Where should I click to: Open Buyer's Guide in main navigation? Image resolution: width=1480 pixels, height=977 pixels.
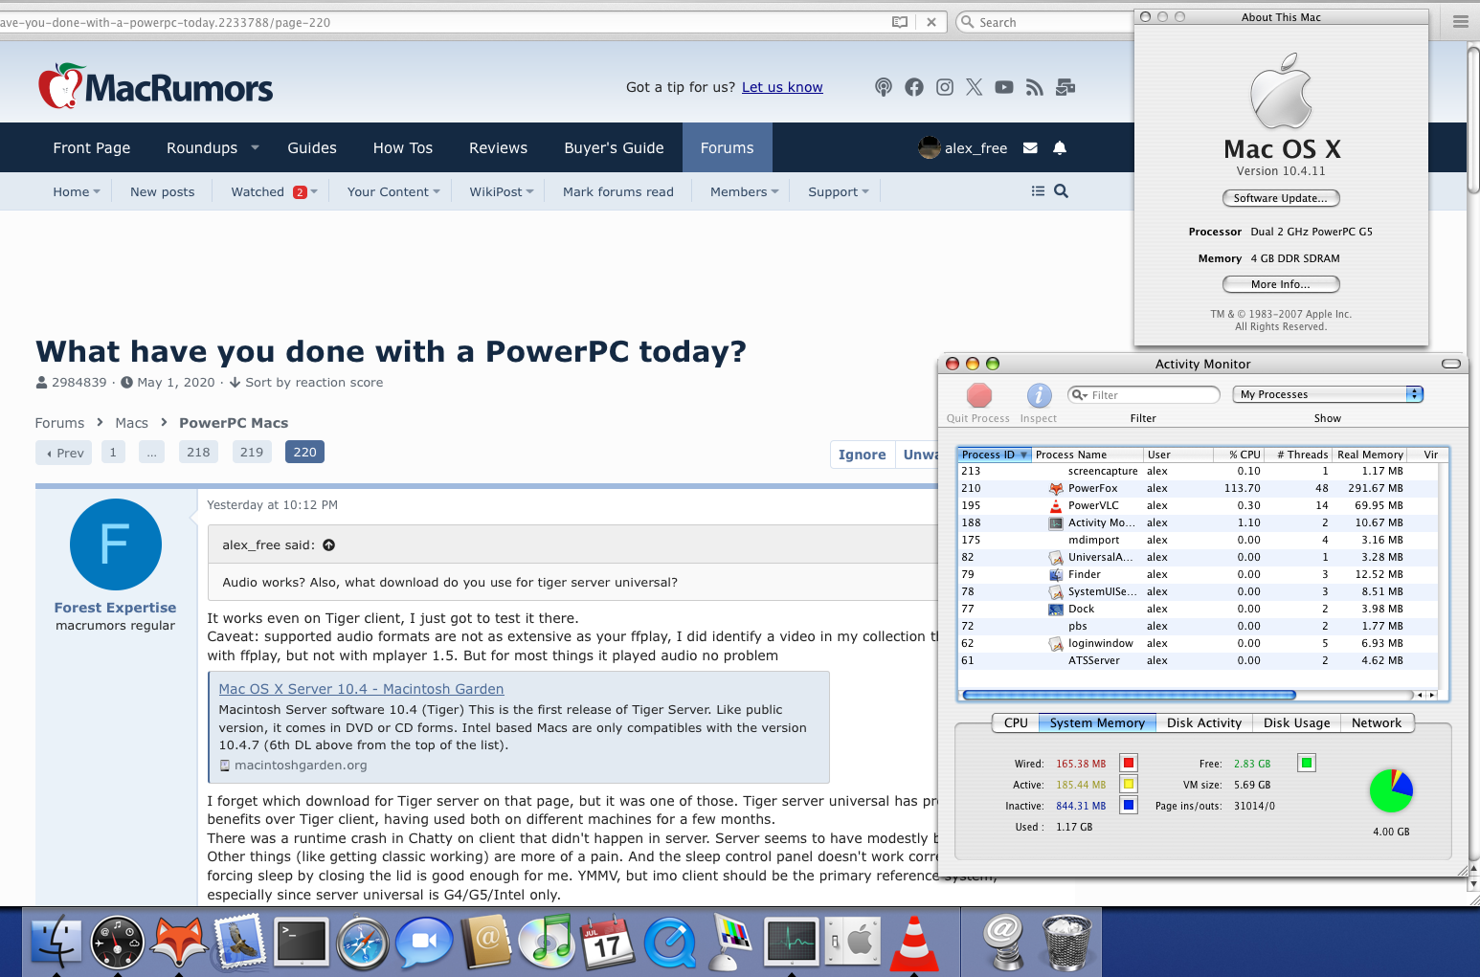[x=615, y=147]
